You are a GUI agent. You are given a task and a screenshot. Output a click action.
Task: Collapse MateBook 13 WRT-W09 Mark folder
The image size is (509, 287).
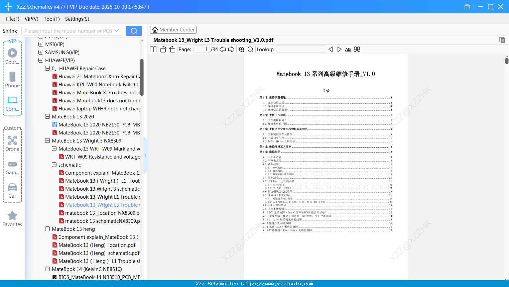click(x=54, y=149)
